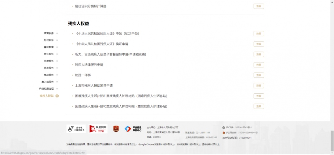Click 主办单位 上海市人民政府办公厅 text
The width and height of the screenshot is (334, 155).
click(x=163, y=128)
